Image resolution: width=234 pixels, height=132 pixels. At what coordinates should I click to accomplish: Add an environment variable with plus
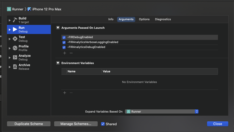coord(65,93)
